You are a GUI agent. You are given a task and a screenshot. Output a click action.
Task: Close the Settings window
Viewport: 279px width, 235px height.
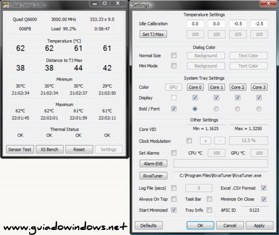point(268,3)
